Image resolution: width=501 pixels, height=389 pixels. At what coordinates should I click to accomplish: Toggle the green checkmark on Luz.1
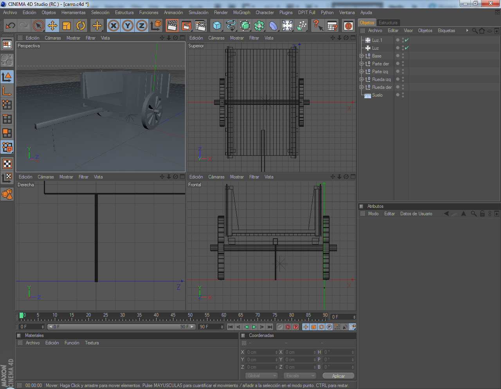pos(407,40)
